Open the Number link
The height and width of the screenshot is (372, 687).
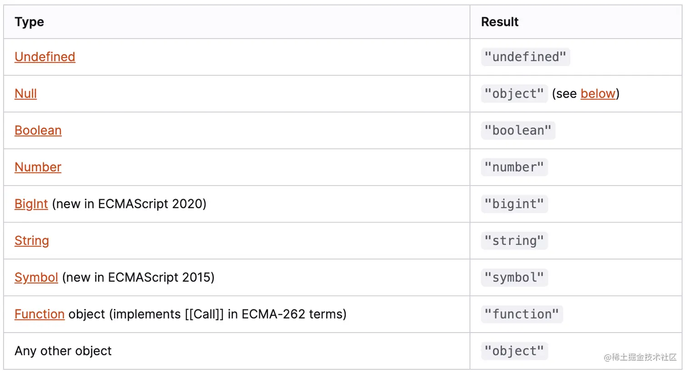(x=38, y=167)
